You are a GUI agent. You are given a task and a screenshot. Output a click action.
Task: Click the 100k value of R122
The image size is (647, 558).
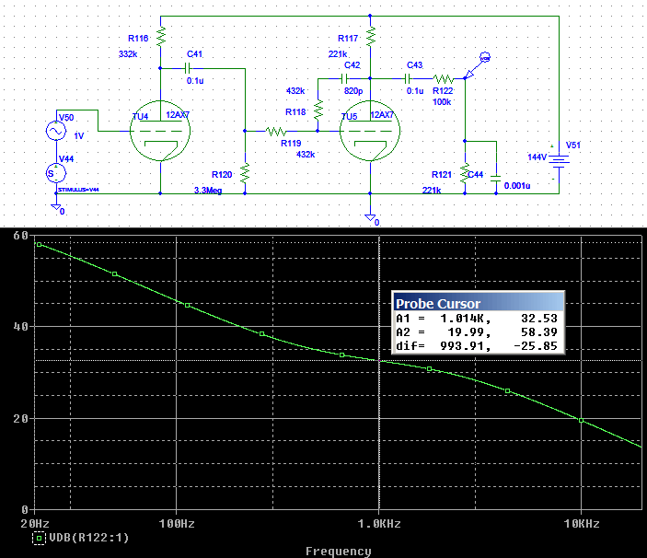click(x=442, y=101)
